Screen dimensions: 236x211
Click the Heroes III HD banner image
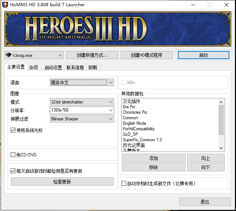point(118,29)
